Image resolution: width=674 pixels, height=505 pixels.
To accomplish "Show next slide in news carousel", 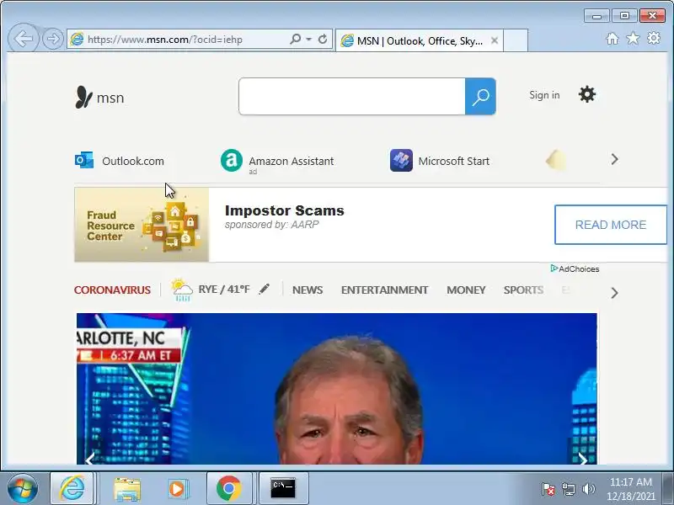I will click(x=583, y=459).
